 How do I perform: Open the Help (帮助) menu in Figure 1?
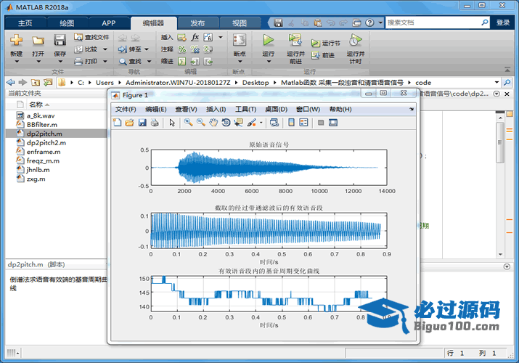[340, 109]
